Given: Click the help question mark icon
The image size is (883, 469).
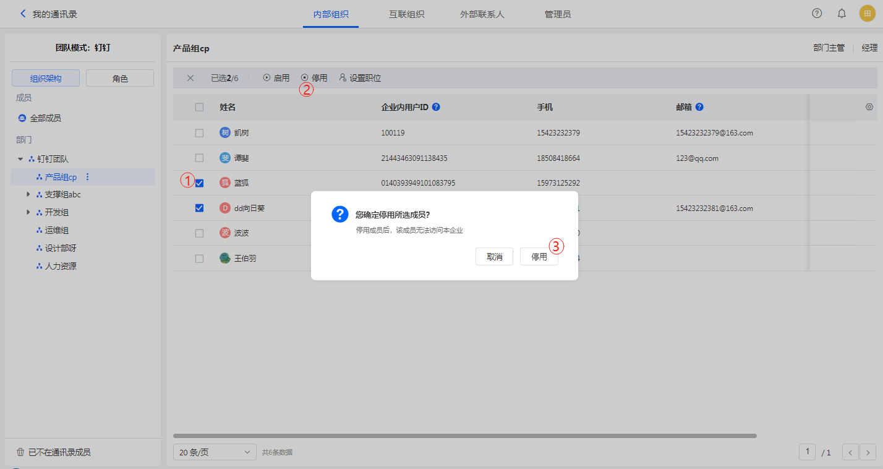Looking at the screenshot, I should [x=817, y=14].
